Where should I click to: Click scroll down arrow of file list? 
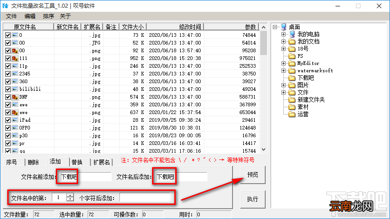pos(264,149)
